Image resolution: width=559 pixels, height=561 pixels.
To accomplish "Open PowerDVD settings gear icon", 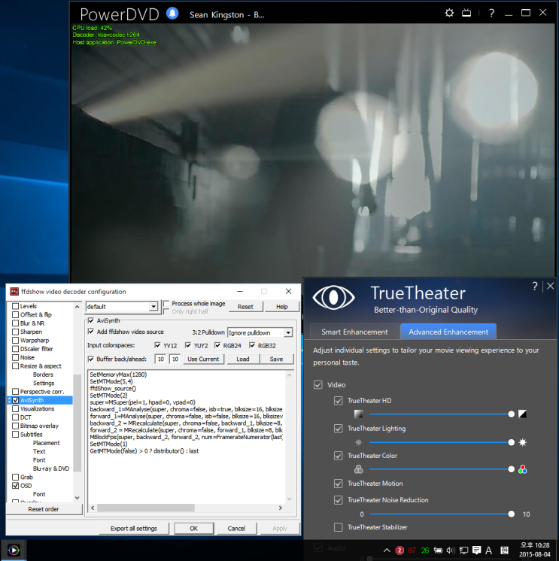I will point(449,14).
